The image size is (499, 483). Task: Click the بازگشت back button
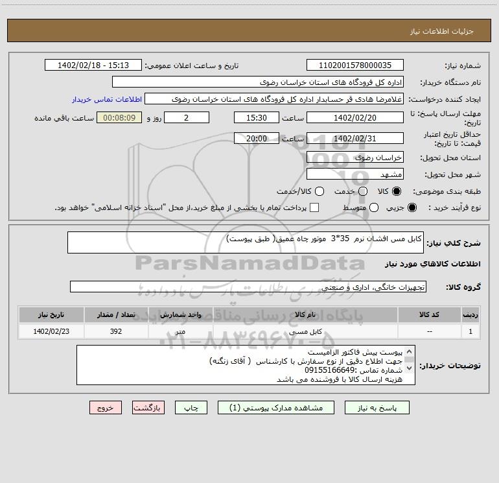(x=148, y=408)
